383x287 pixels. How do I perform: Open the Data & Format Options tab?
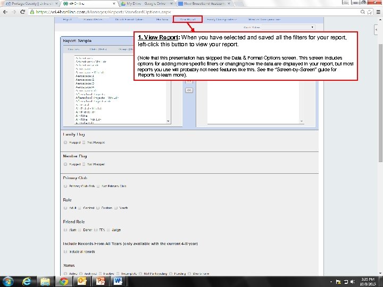pyautogui.click(x=129, y=19)
